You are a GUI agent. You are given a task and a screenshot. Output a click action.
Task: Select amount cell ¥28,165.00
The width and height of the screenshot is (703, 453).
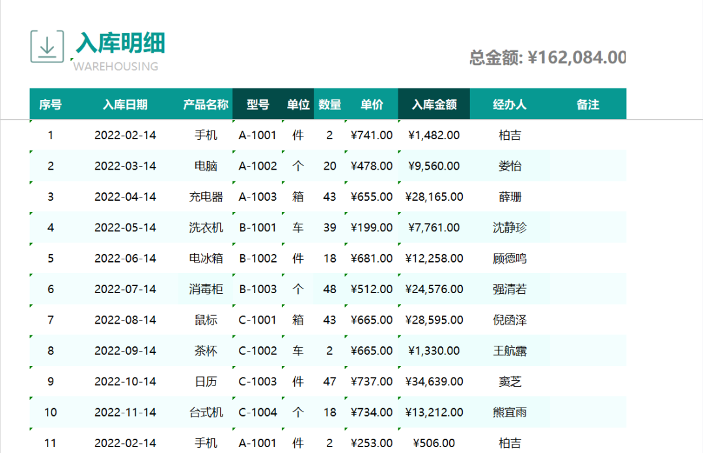(434, 197)
